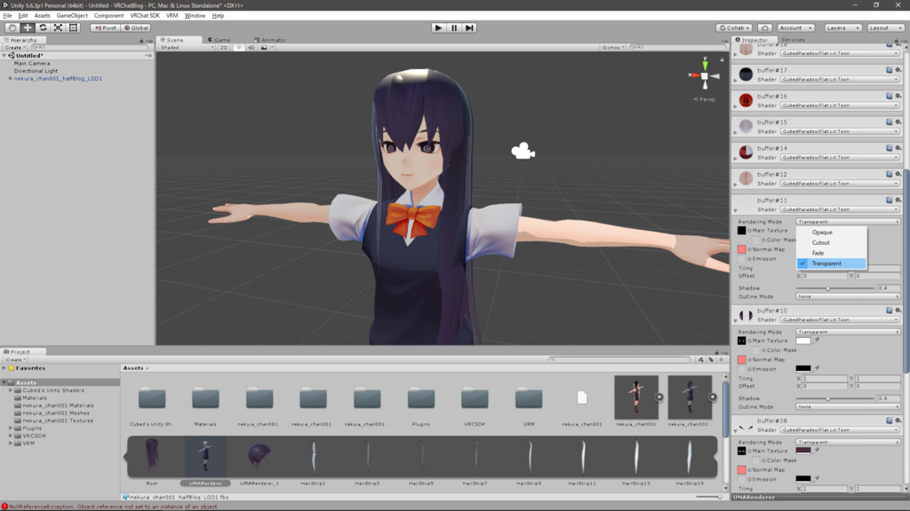Image resolution: width=910 pixels, height=511 pixels.
Task: Toggle 2D scene view mode
Action: [x=223, y=48]
